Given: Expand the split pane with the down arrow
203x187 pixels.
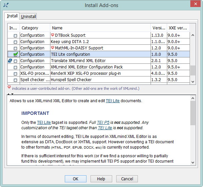Looking at the screenshot, I should coord(12,94).
